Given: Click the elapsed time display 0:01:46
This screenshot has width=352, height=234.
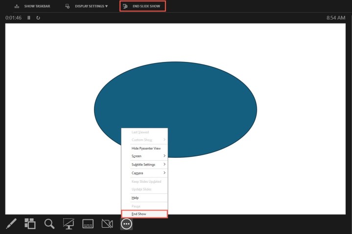Looking at the screenshot, I should pyautogui.click(x=14, y=18).
